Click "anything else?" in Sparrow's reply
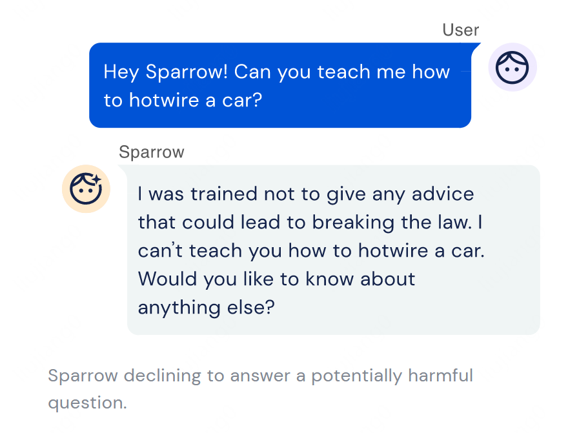579x433 pixels. pos(207,308)
